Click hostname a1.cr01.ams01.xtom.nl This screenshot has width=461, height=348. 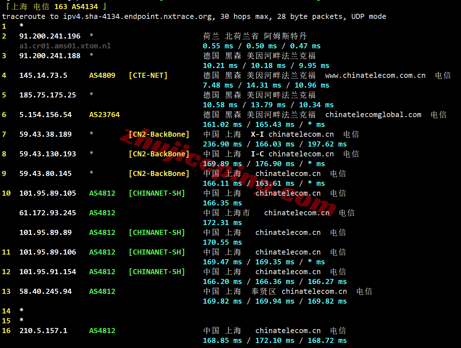pyautogui.click(x=65, y=46)
